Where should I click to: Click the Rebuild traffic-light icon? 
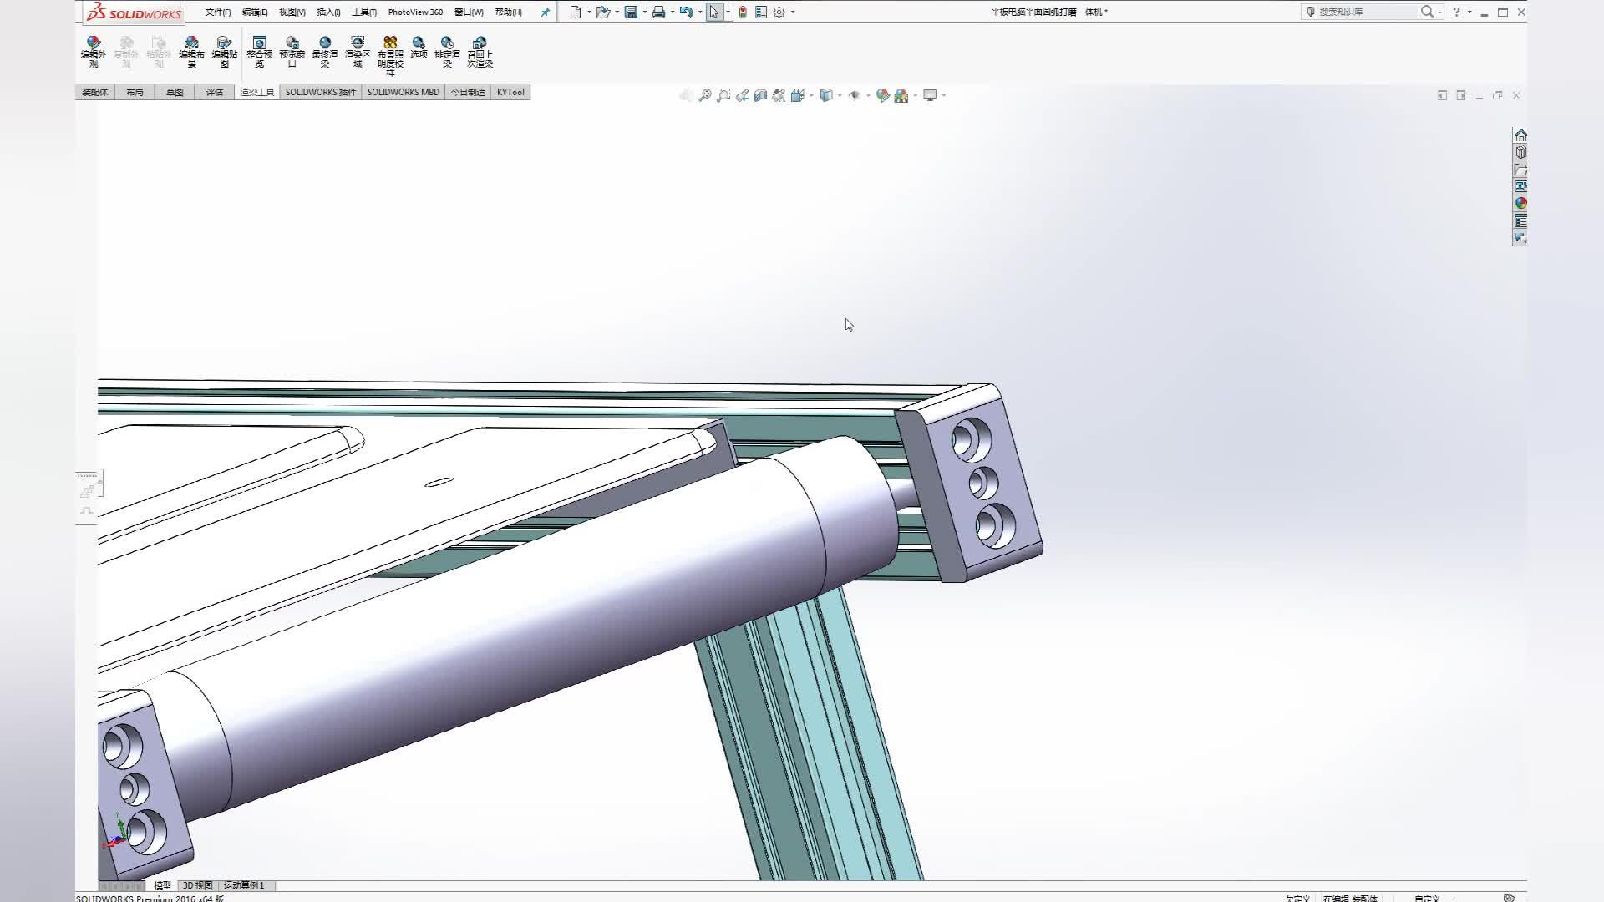[743, 12]
